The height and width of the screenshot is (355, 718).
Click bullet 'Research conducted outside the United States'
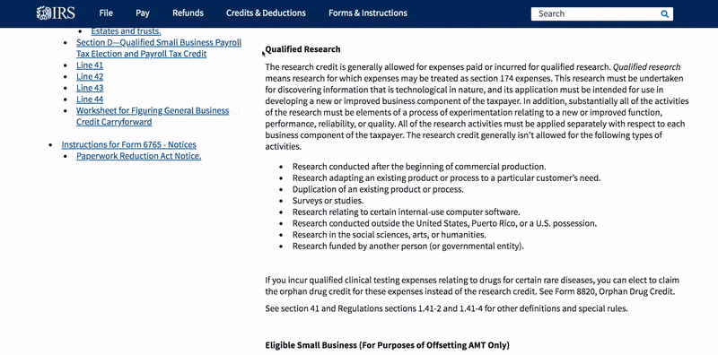click(445, 224)
